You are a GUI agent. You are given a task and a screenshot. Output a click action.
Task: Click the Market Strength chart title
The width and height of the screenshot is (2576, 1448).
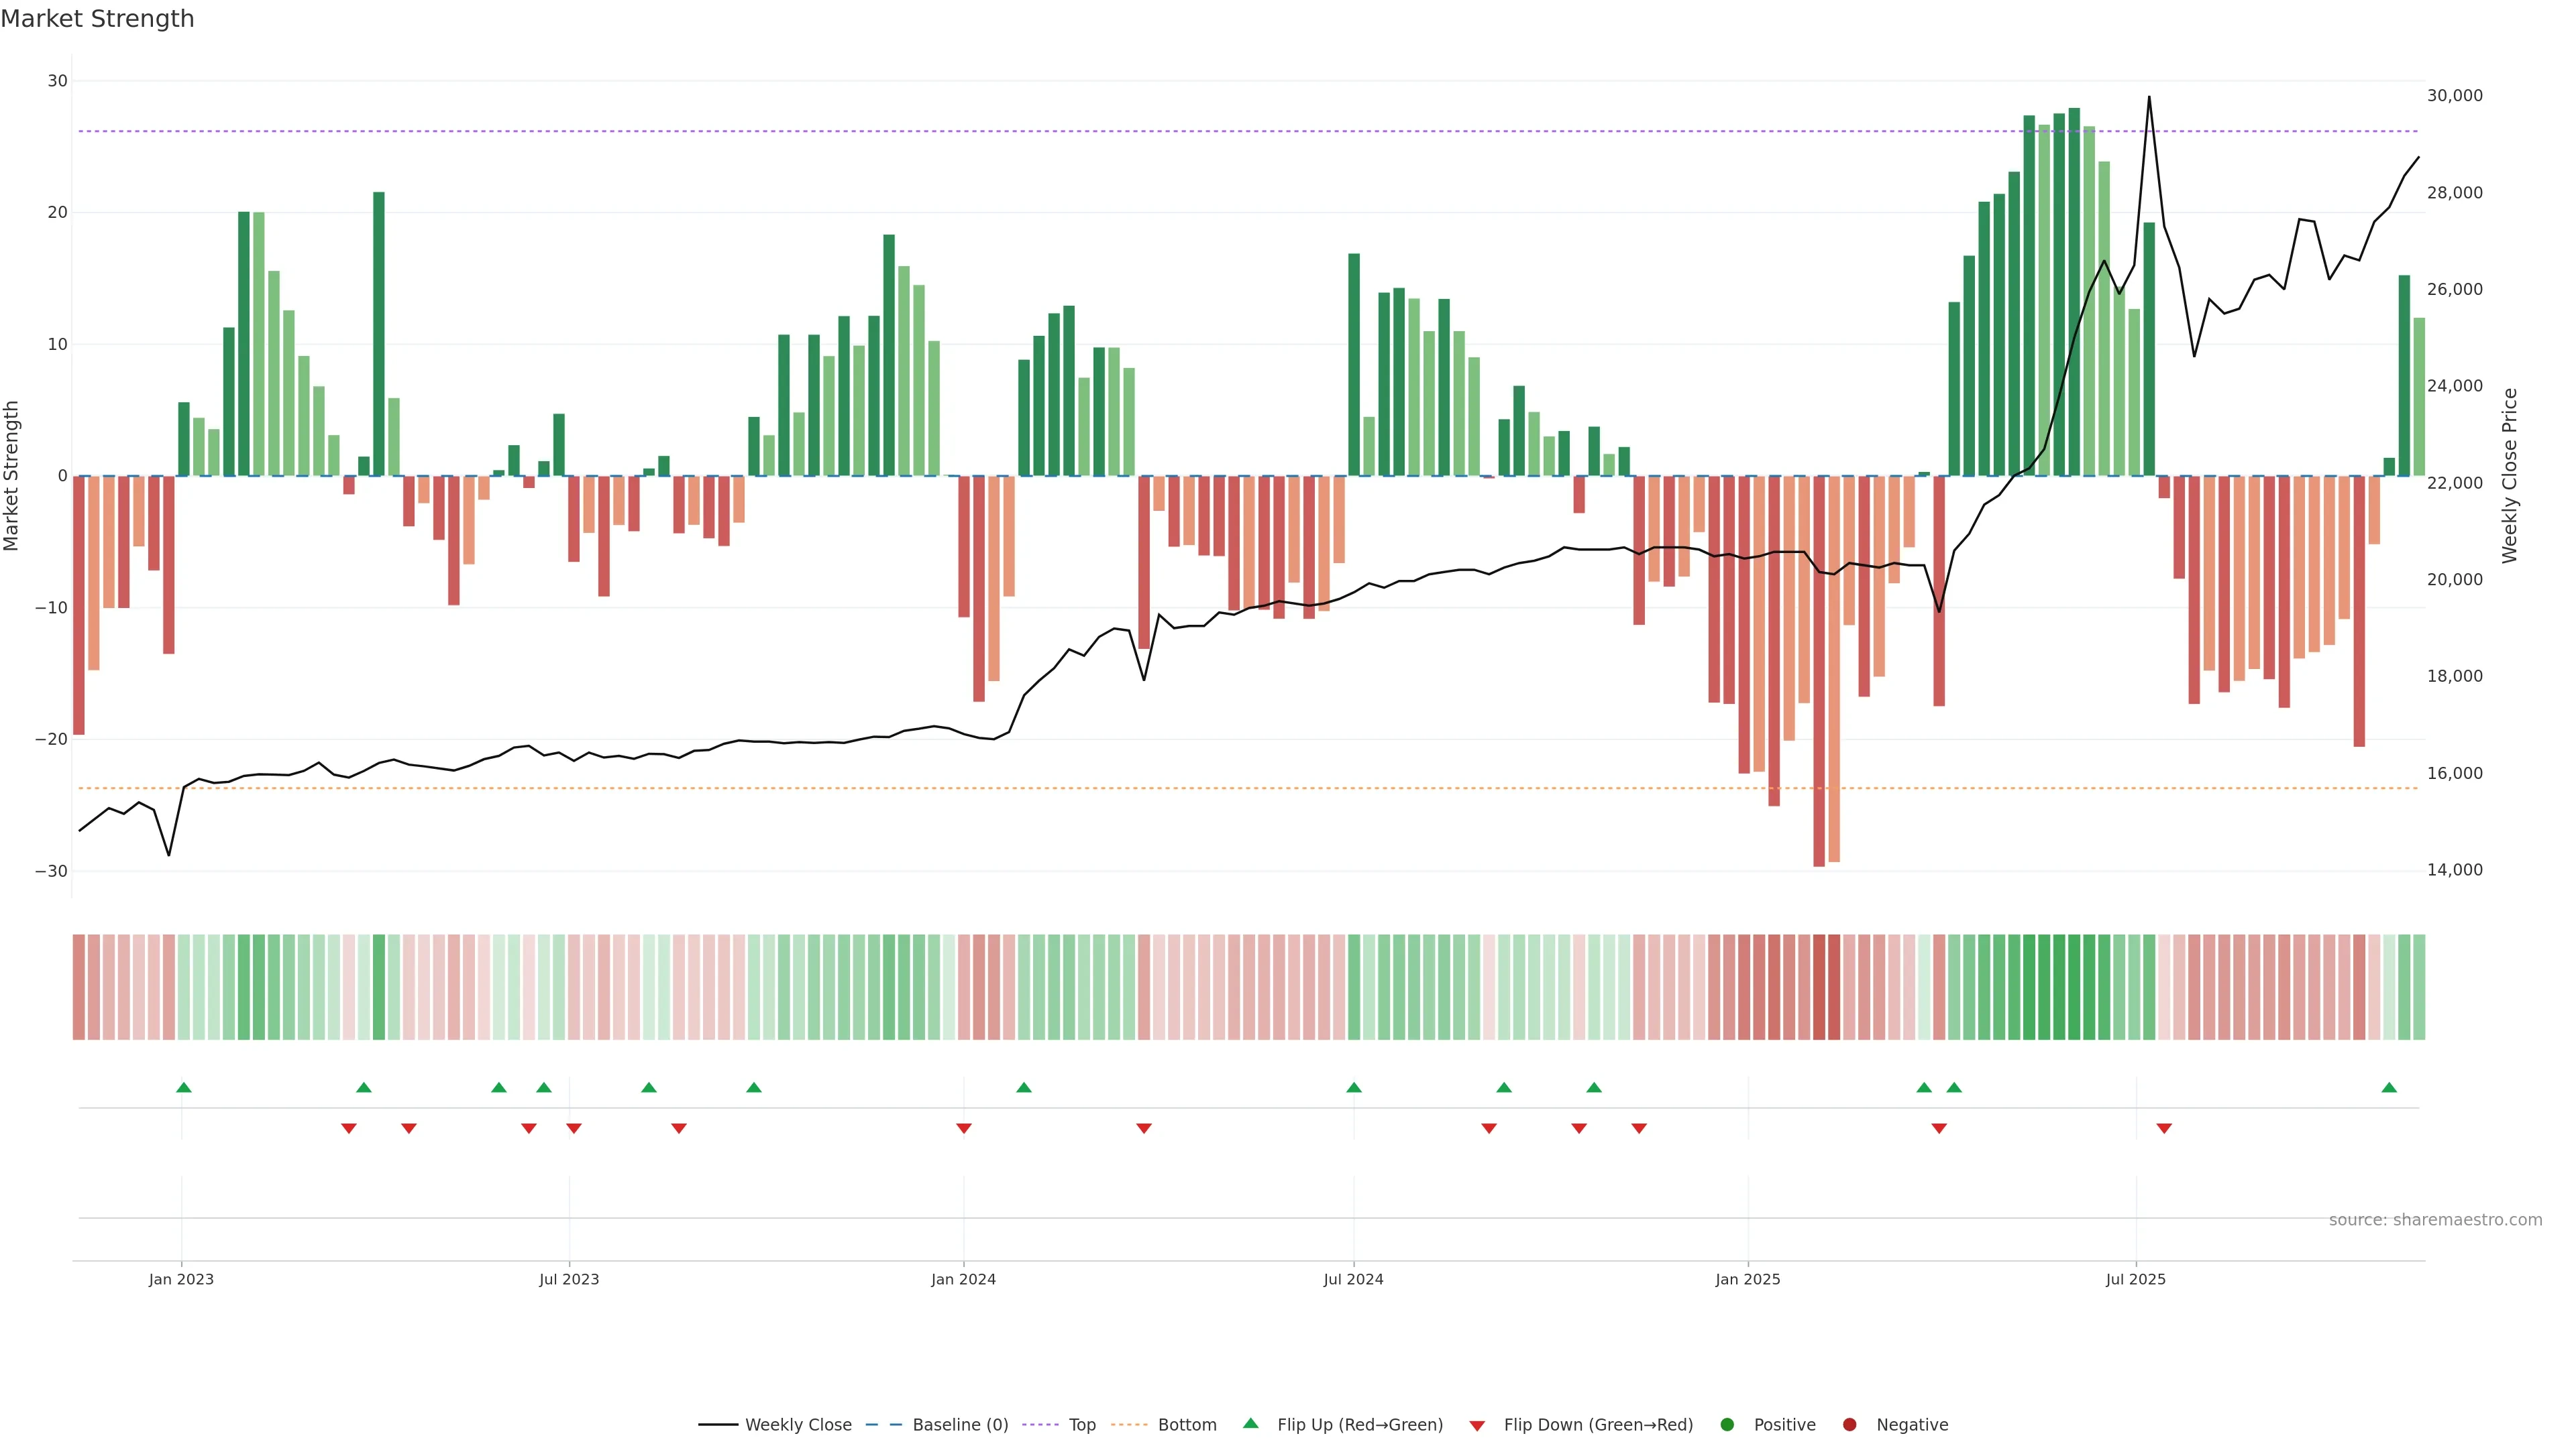click(x=97, y=19)
